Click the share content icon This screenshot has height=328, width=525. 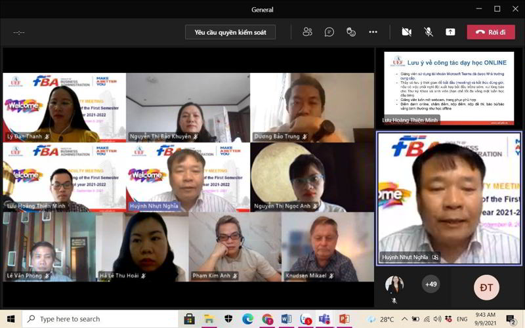point(450,31)
